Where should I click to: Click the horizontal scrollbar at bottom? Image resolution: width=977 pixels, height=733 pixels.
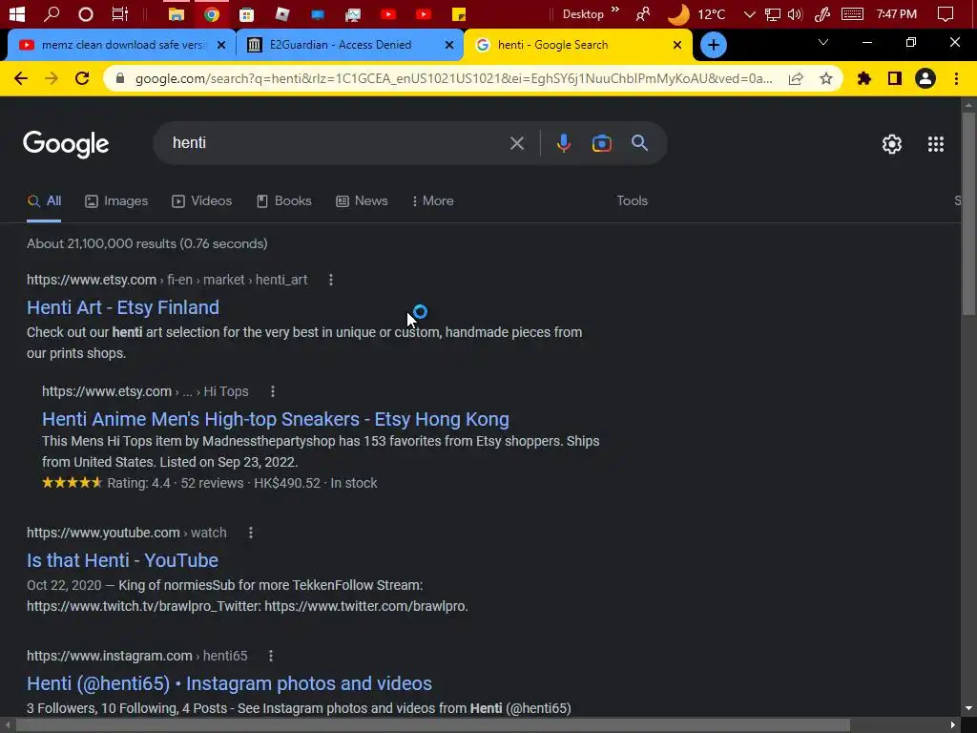[432, 725]
